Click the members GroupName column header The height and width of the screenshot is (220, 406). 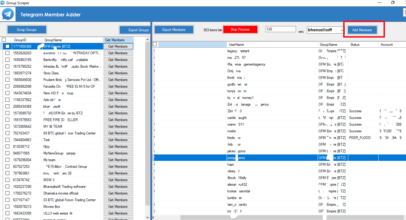[x=333, y=44]
